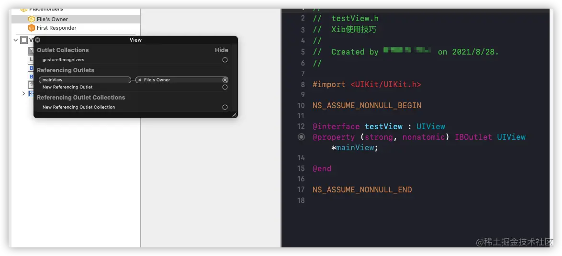Image resolution: width=562 pixels, height=256 pixels.
Task: Click the gestureRecognizers outlet connection circle
Action: (x=225, y=60)
